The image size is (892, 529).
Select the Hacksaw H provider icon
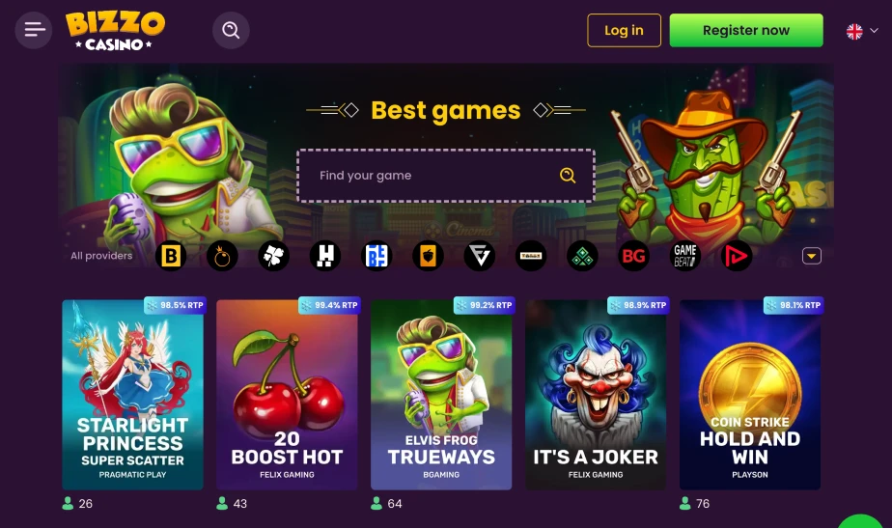pos(324,256)
